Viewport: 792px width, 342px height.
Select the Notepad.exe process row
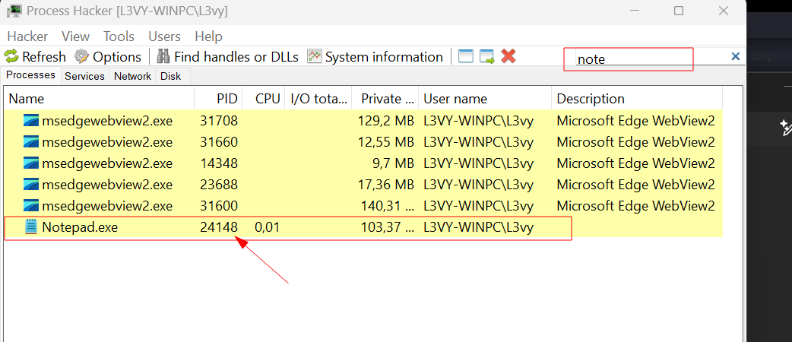coord(363,227)
